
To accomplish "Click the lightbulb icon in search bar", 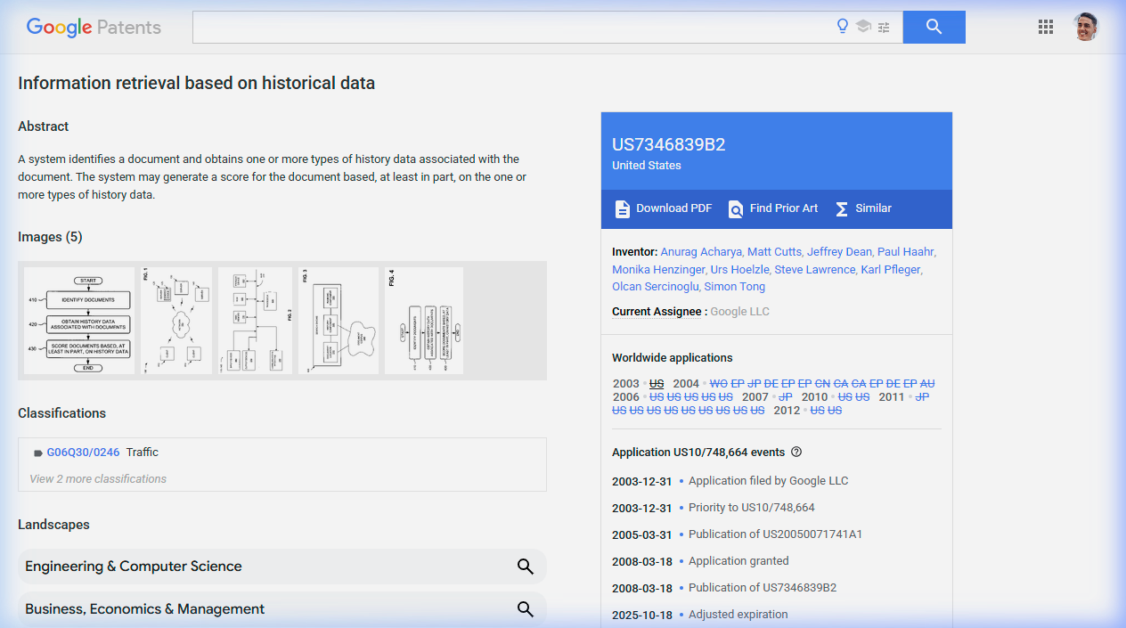I will point(843,27).
